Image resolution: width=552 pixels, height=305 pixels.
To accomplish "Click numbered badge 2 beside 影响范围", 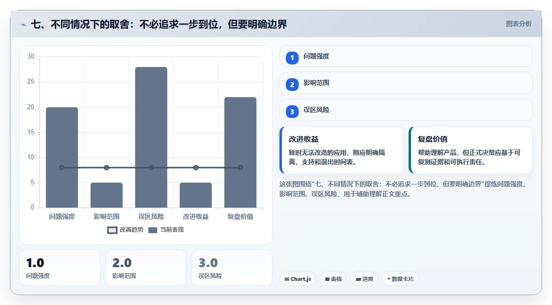I will click(292, 84).
